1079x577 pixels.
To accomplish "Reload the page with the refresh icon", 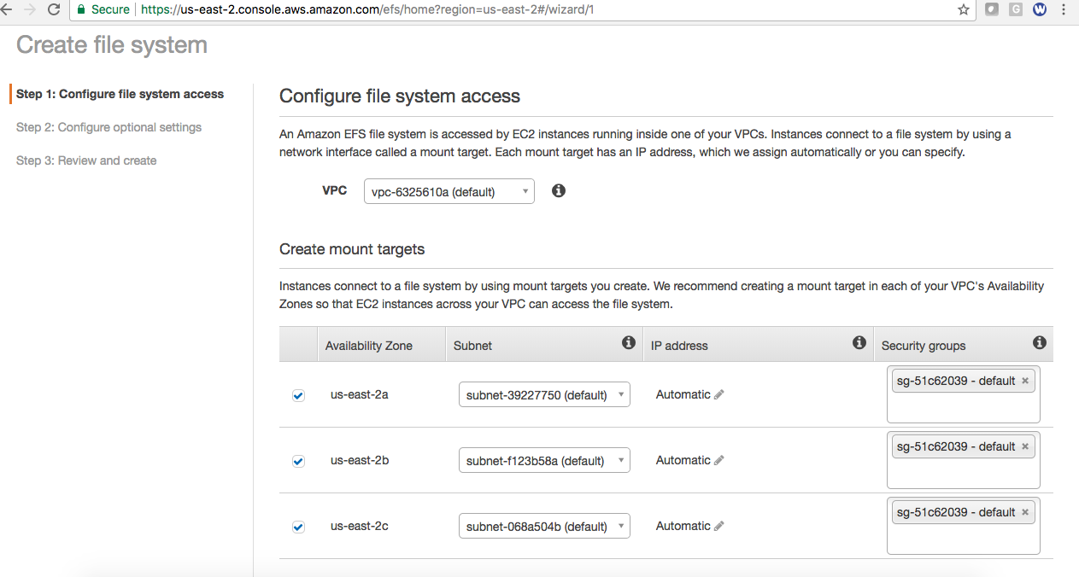I will point(54,9).
